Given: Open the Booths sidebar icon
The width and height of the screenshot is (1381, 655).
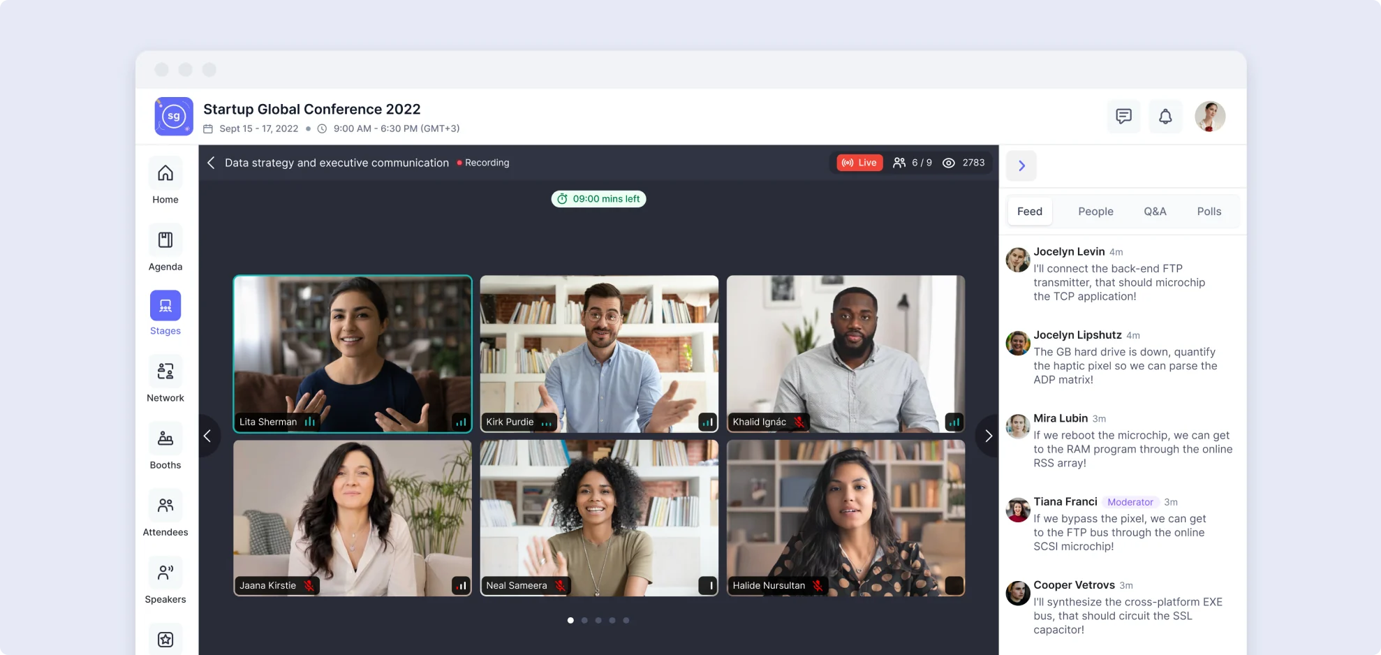Looking at the screenshot, I should tap(165, 439).
